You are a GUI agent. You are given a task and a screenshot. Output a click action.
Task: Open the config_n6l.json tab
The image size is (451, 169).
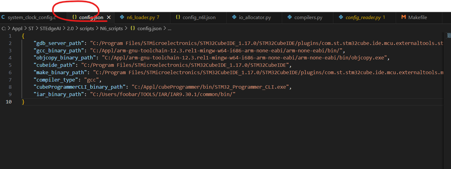tap(196, 18)
